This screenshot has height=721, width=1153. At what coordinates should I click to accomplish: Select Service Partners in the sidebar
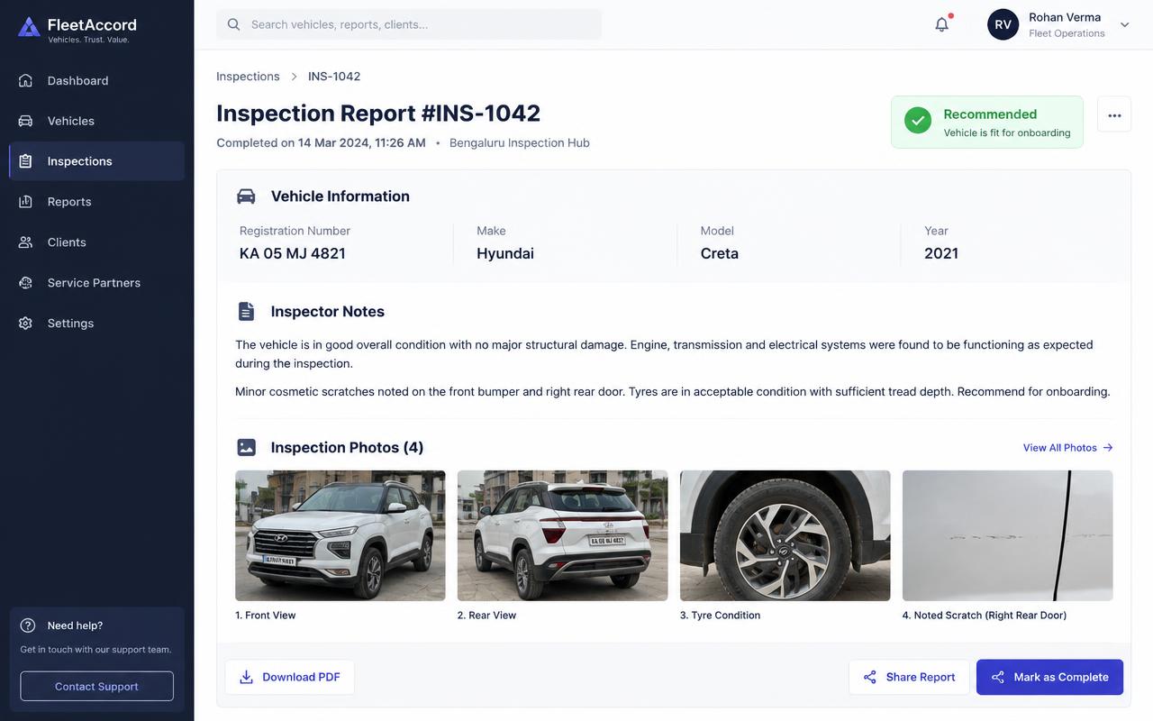[x=97, y=283]
